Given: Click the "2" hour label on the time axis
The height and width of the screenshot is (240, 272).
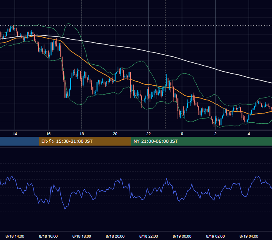Looking at the screenshot, I should tap(216, 134).
